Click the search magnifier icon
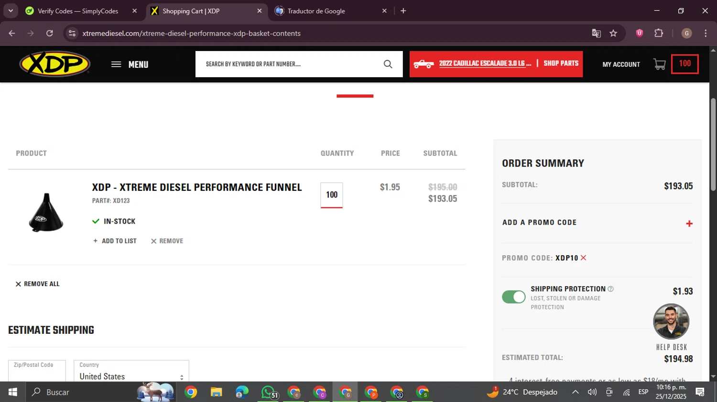Viewport: 717px width, 402px height. point(388,64)
